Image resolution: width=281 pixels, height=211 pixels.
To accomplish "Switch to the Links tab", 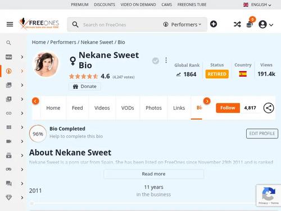I will click(179, 108).
